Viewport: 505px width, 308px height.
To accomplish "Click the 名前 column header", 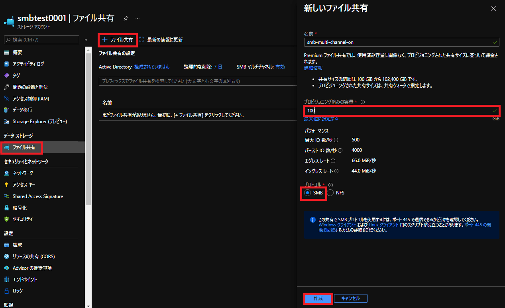I will click(107, 103).
